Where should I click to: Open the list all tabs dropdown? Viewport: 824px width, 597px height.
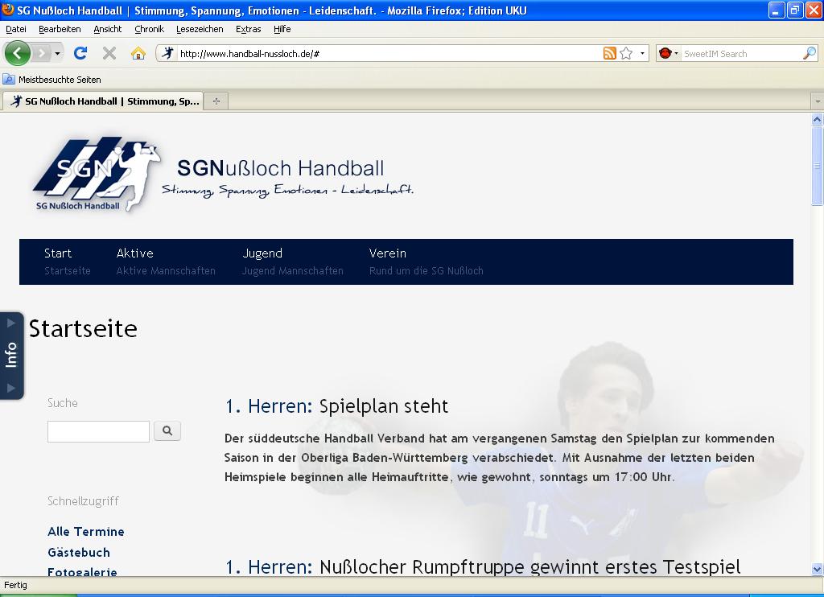817,102
